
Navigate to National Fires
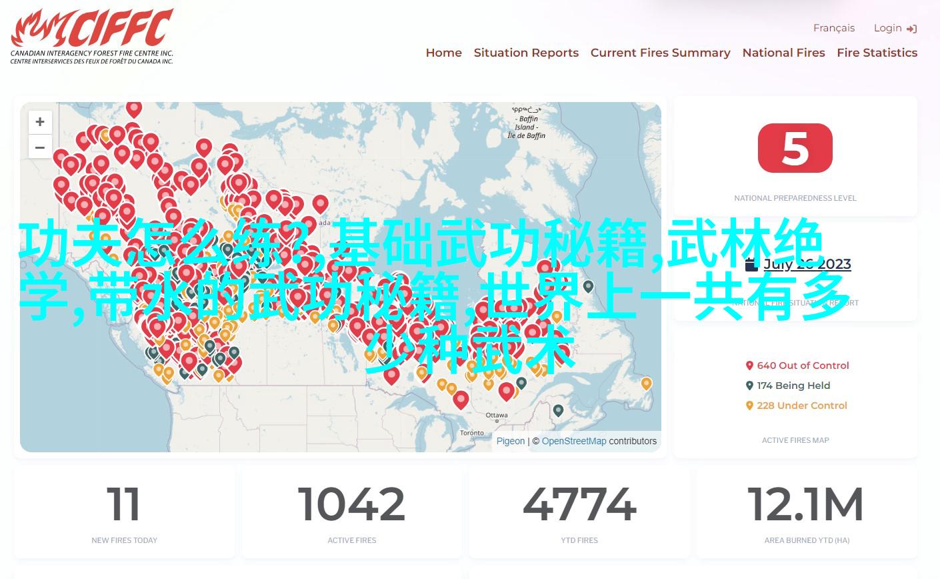click(783, 53)
